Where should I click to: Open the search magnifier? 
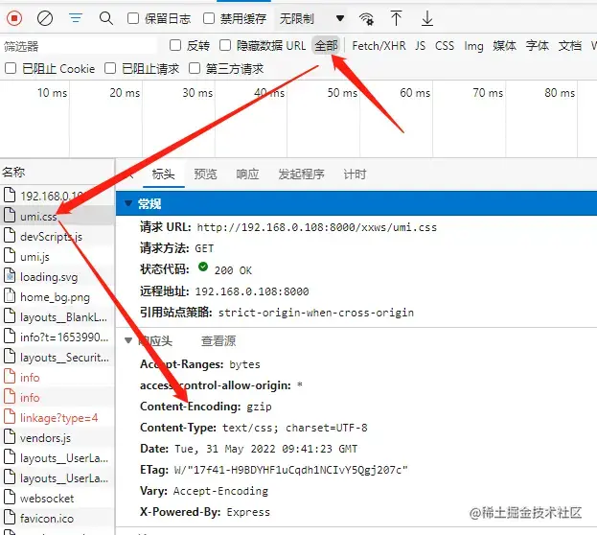point(105,18)
